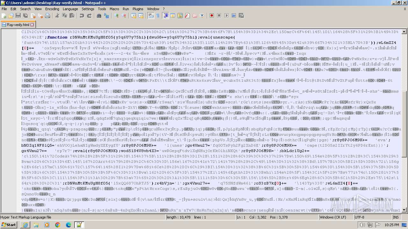The height and width of the screenshot is (229, 408).
Task: Open the Window menu
Action: point(153,9)
